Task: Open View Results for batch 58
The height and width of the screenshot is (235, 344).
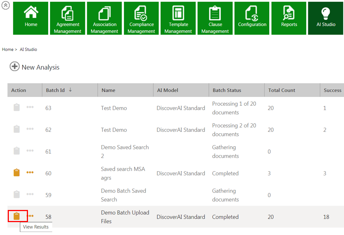Action: pos(17,216)
